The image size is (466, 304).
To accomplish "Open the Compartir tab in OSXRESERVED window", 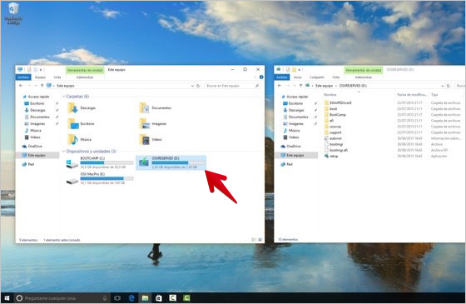I will 317,77.
